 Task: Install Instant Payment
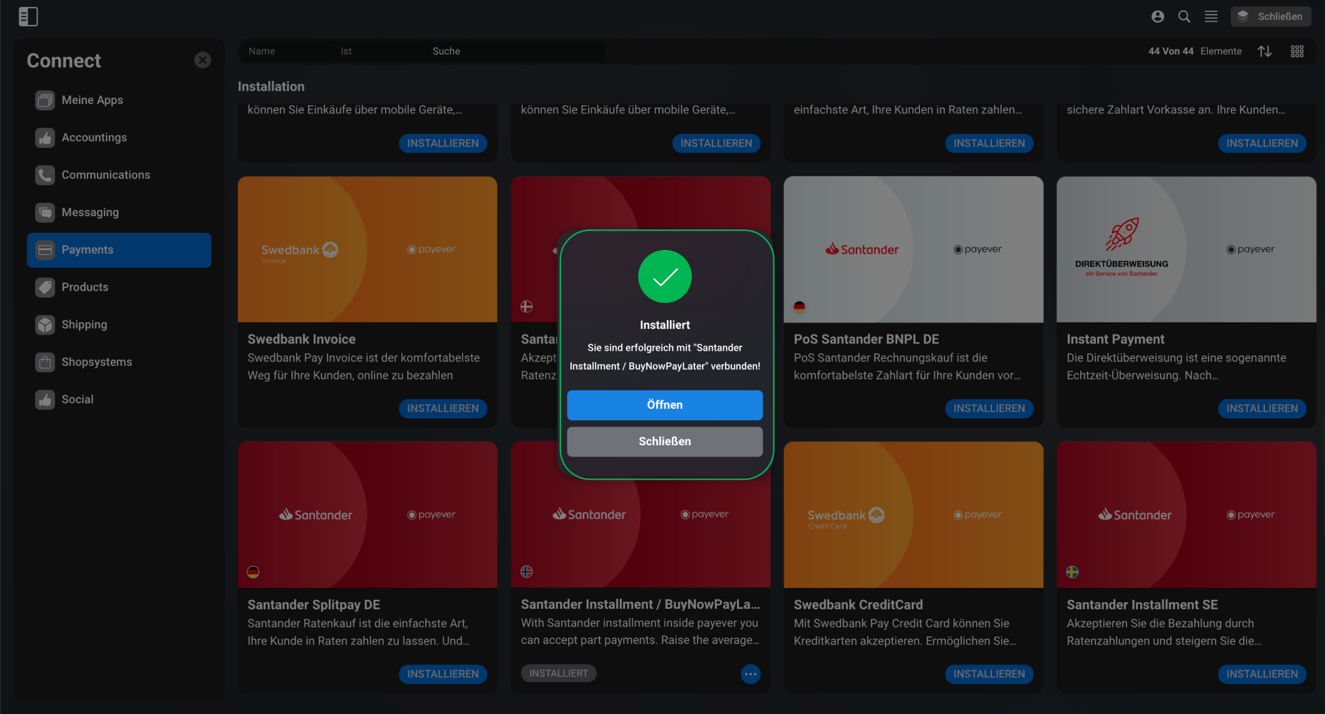(x=1262, y=408)
